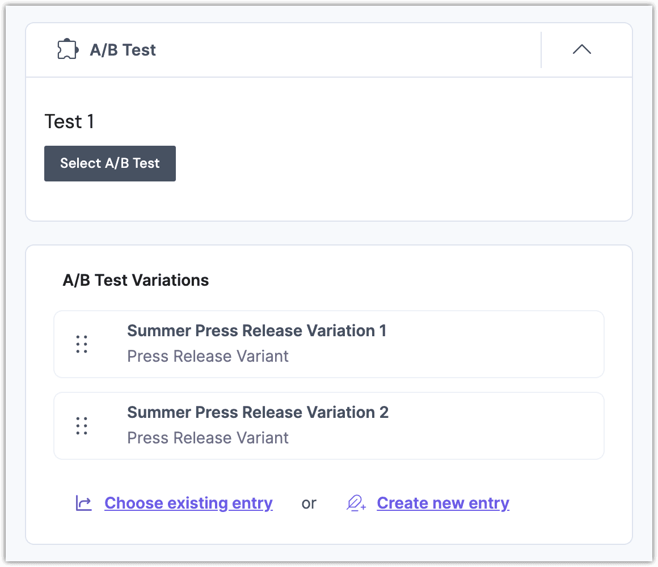The image size is (658, 567).
Task: Open Summer Press Release Variation 2 title
Action: [258, 412]
